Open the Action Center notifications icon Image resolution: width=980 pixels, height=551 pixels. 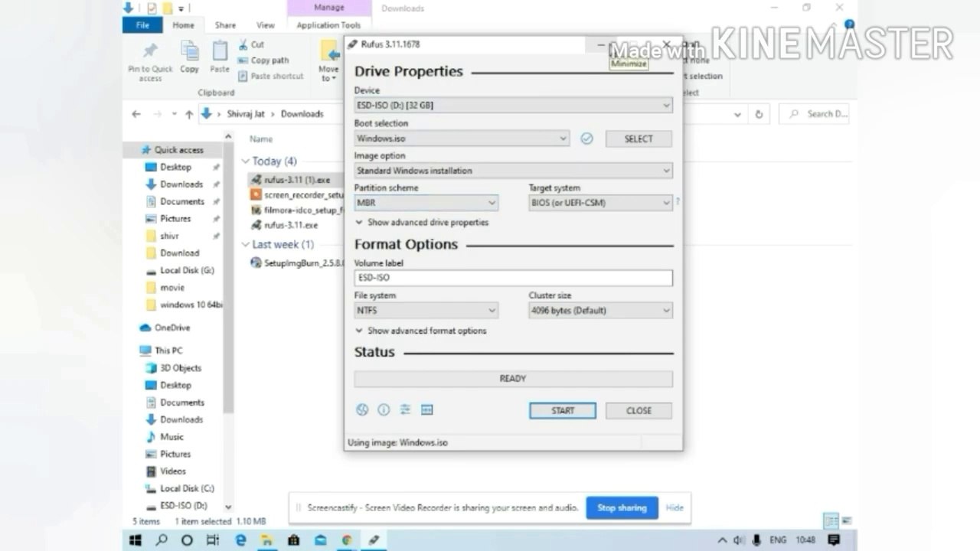coord(835,540)
